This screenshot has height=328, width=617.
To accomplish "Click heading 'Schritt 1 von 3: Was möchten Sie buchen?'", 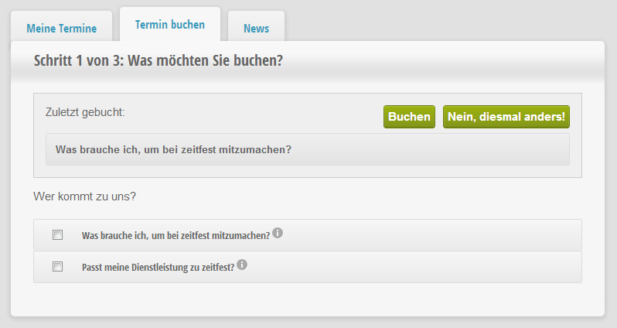I will [159, 60].
